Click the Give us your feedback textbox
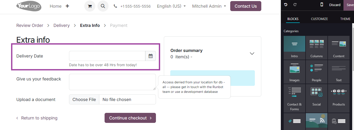 click(x=112, y=82)
